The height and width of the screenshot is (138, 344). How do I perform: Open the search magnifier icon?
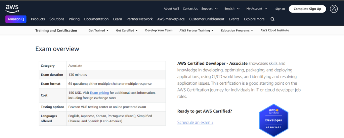pyautogui.click(x=272, y=19)
